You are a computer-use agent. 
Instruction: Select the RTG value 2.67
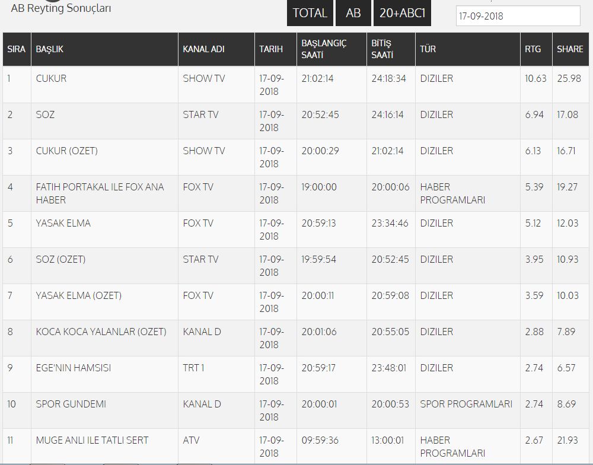pos(534,440)
